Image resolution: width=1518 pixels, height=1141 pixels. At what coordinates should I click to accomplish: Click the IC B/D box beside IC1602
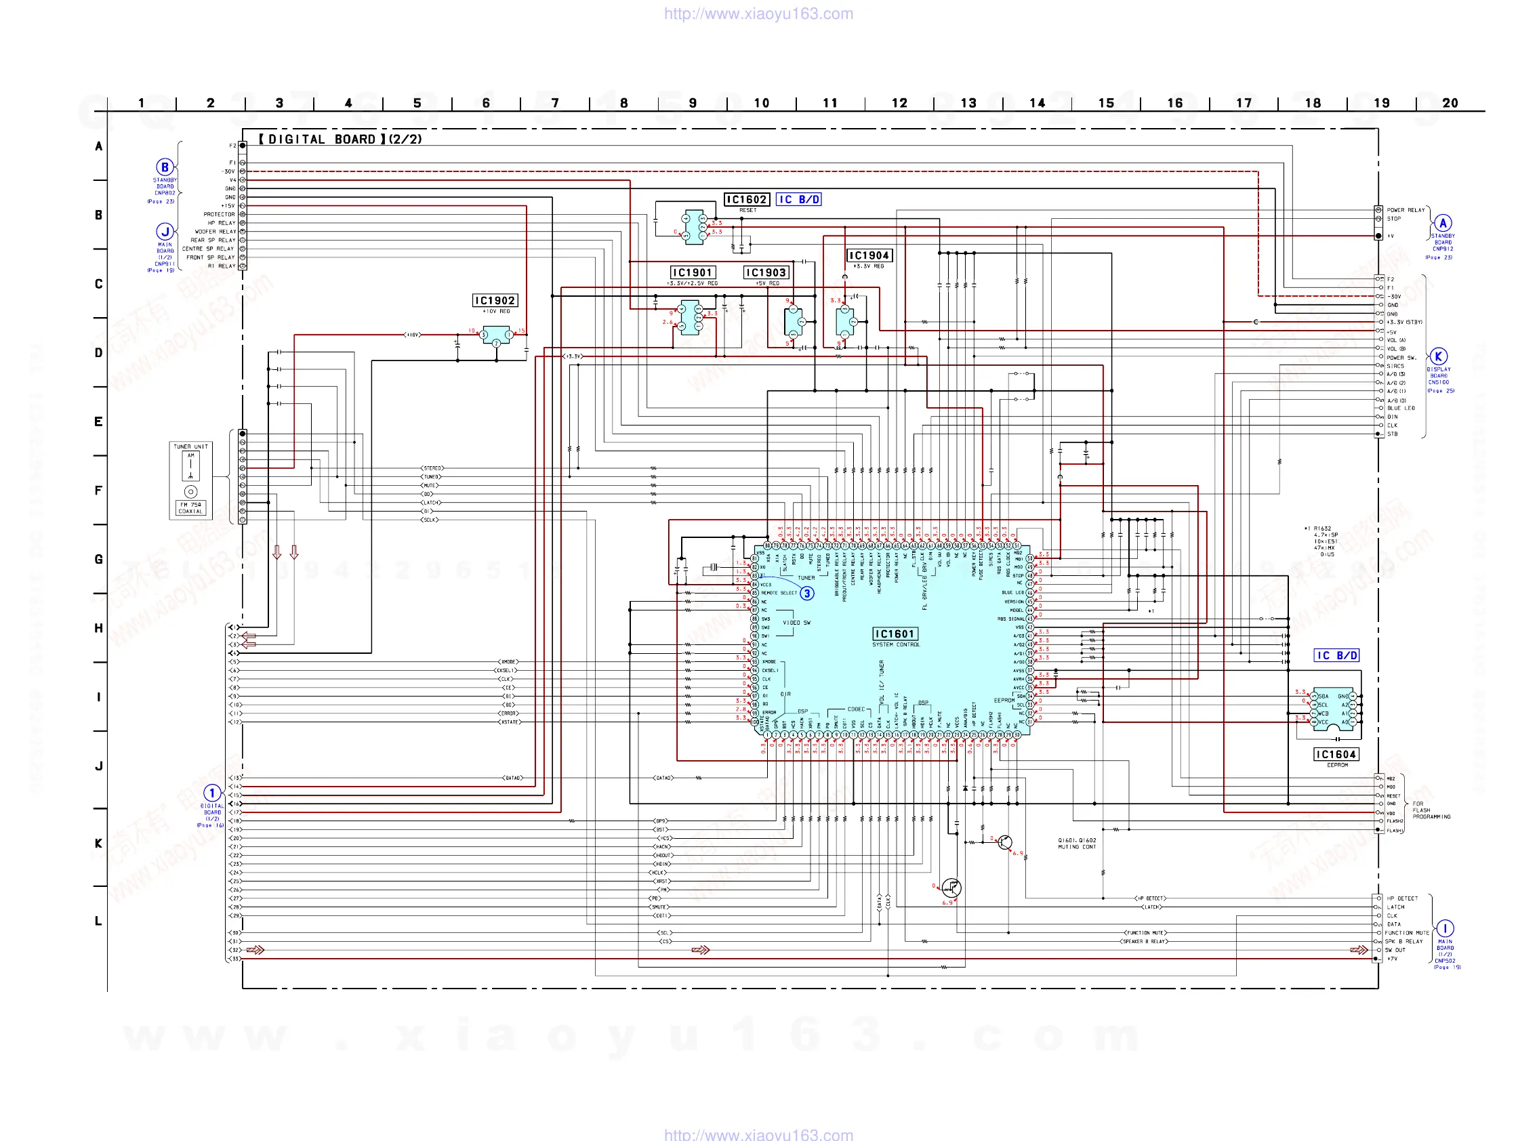coord(799,200)
